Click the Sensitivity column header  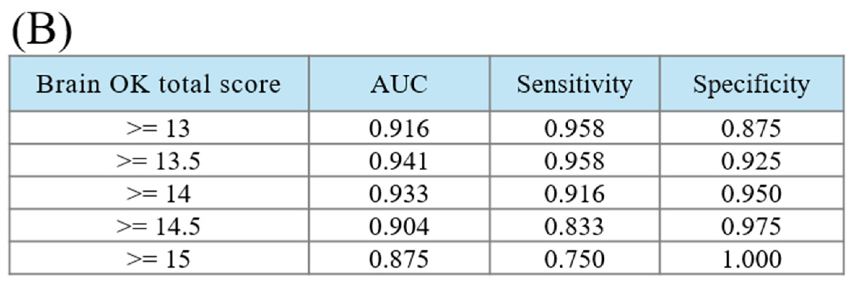[574, 84]
